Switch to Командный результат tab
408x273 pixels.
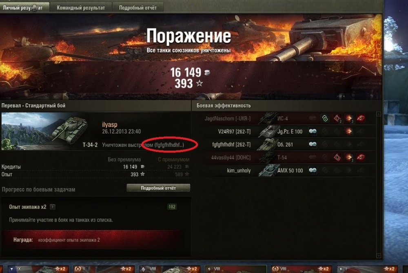tap(81, 8)
